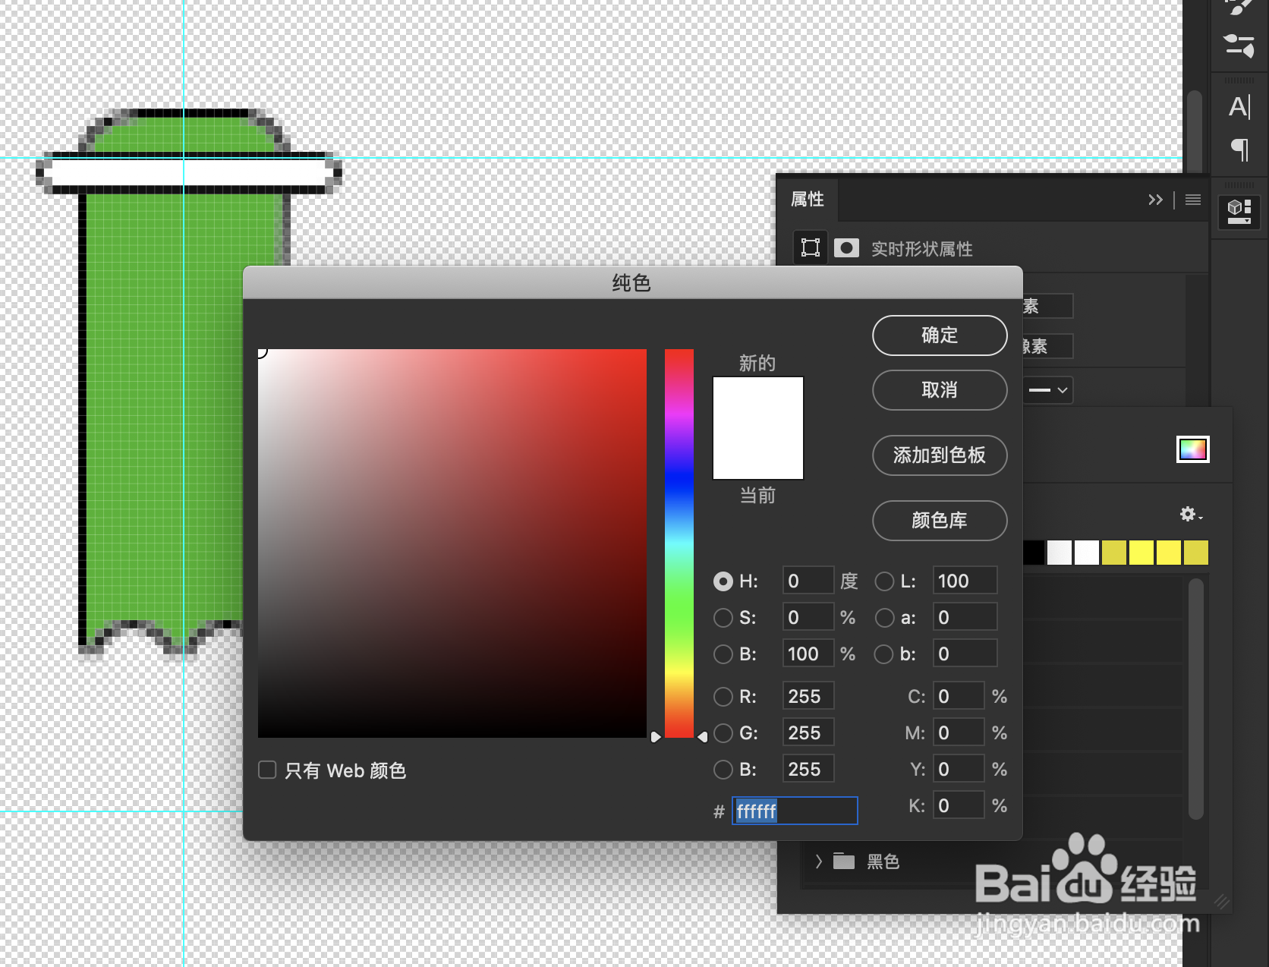This screenshot has height=967, width=1269.
Task: Switch to the 属性 tab
Action: (x=808, y=199)
